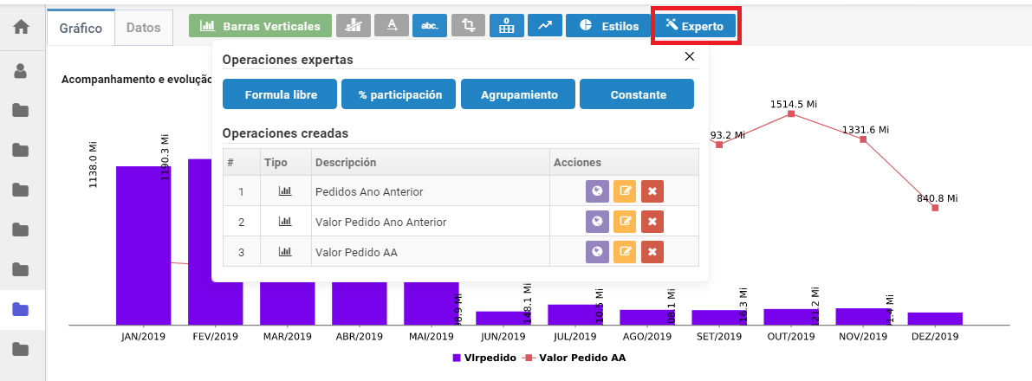Click the home icon in the sidebar

(x=22, y=27)
